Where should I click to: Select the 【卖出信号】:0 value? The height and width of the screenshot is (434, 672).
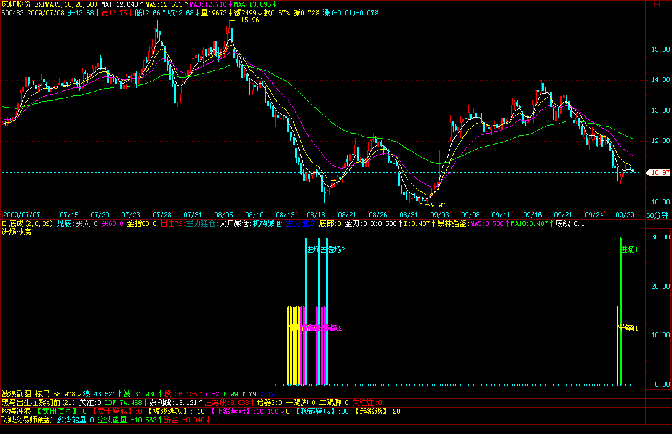click(x=62, y=411)
